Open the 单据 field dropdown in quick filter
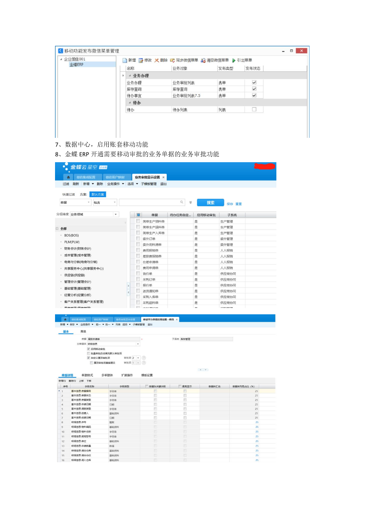The width and height of the screenshot is (365, 516). (x=89, y=202)
